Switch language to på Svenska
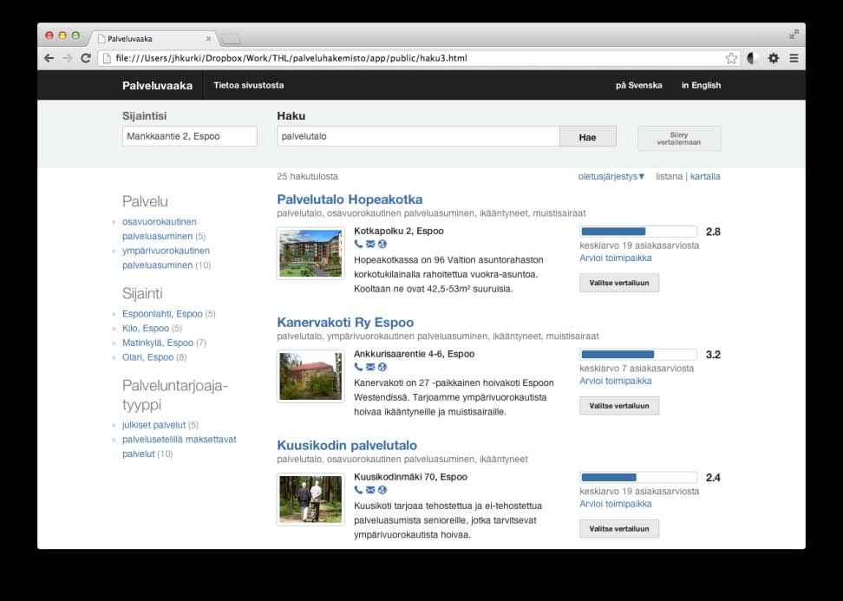843x601 pixels. [638, 85]
